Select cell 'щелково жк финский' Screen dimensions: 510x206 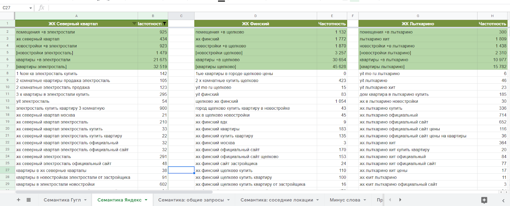(256, 101)
